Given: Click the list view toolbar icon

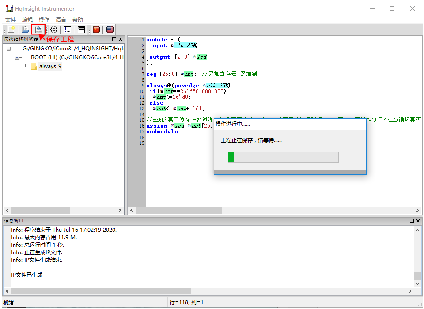Looking at the screenshot, I should (68, 30).
